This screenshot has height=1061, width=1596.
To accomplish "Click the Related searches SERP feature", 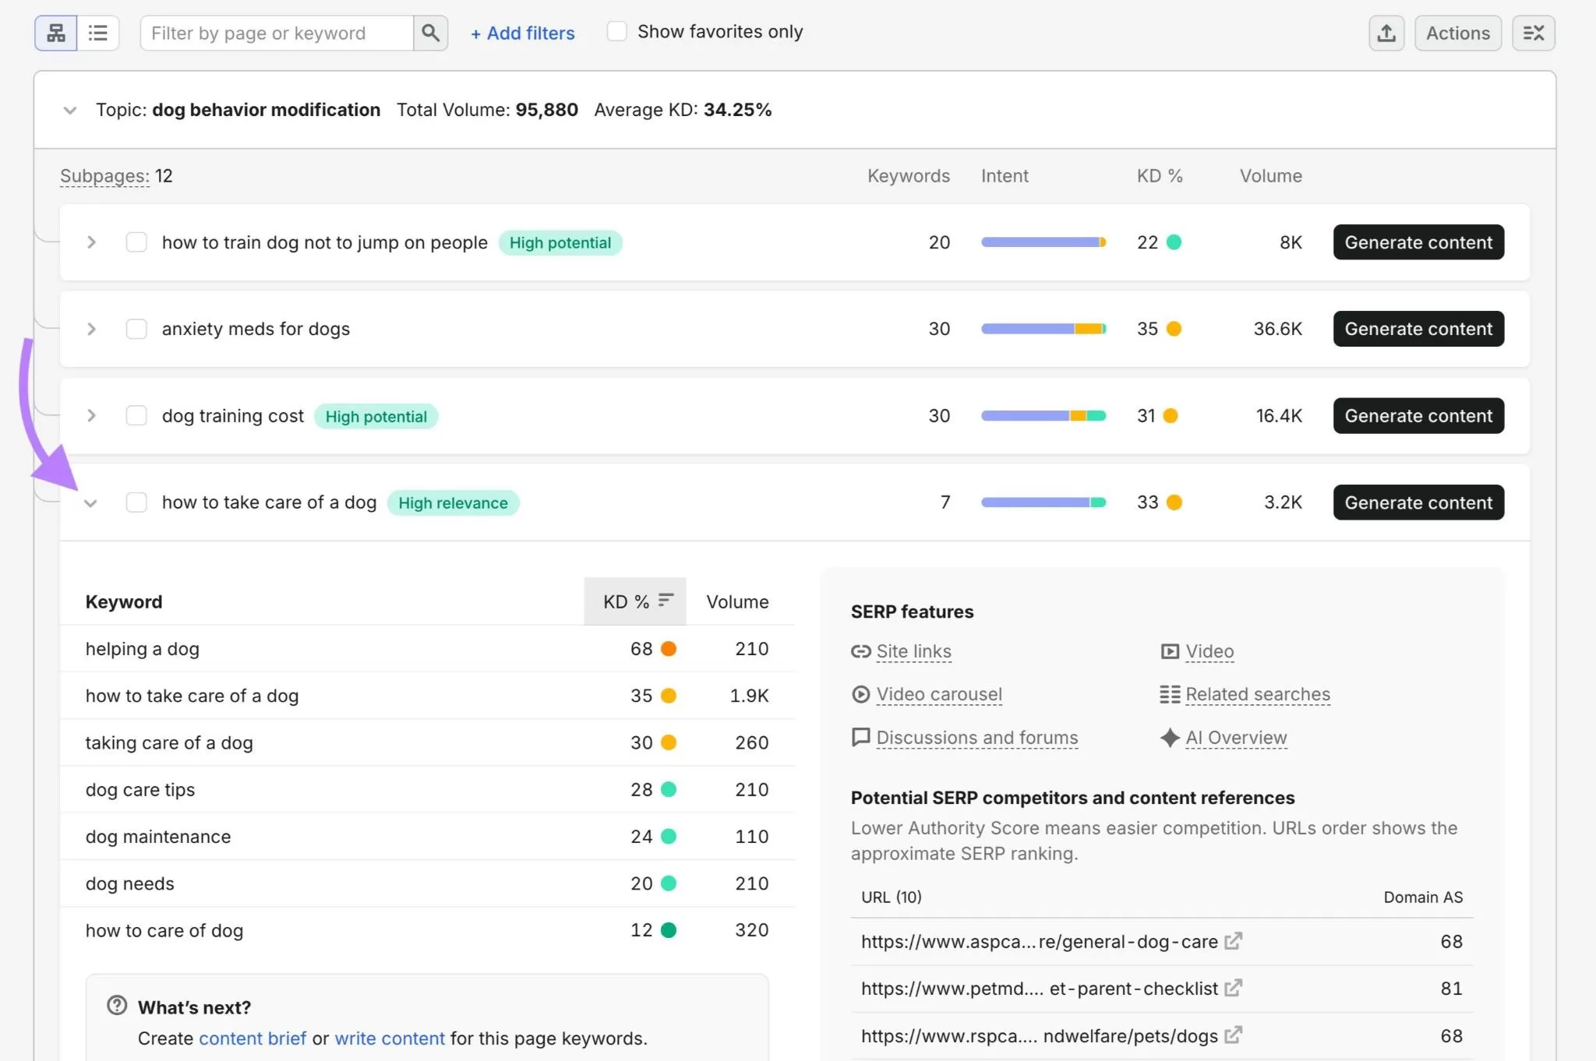I will tap(1258, 694).
